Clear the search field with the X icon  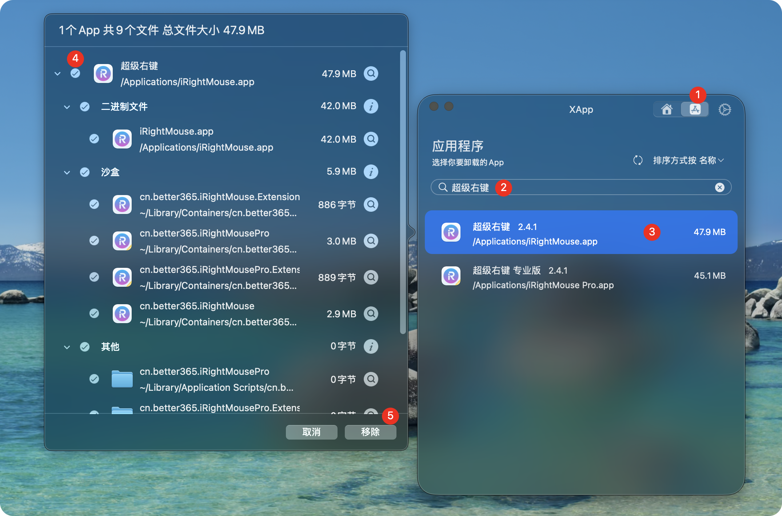point(719,187)
